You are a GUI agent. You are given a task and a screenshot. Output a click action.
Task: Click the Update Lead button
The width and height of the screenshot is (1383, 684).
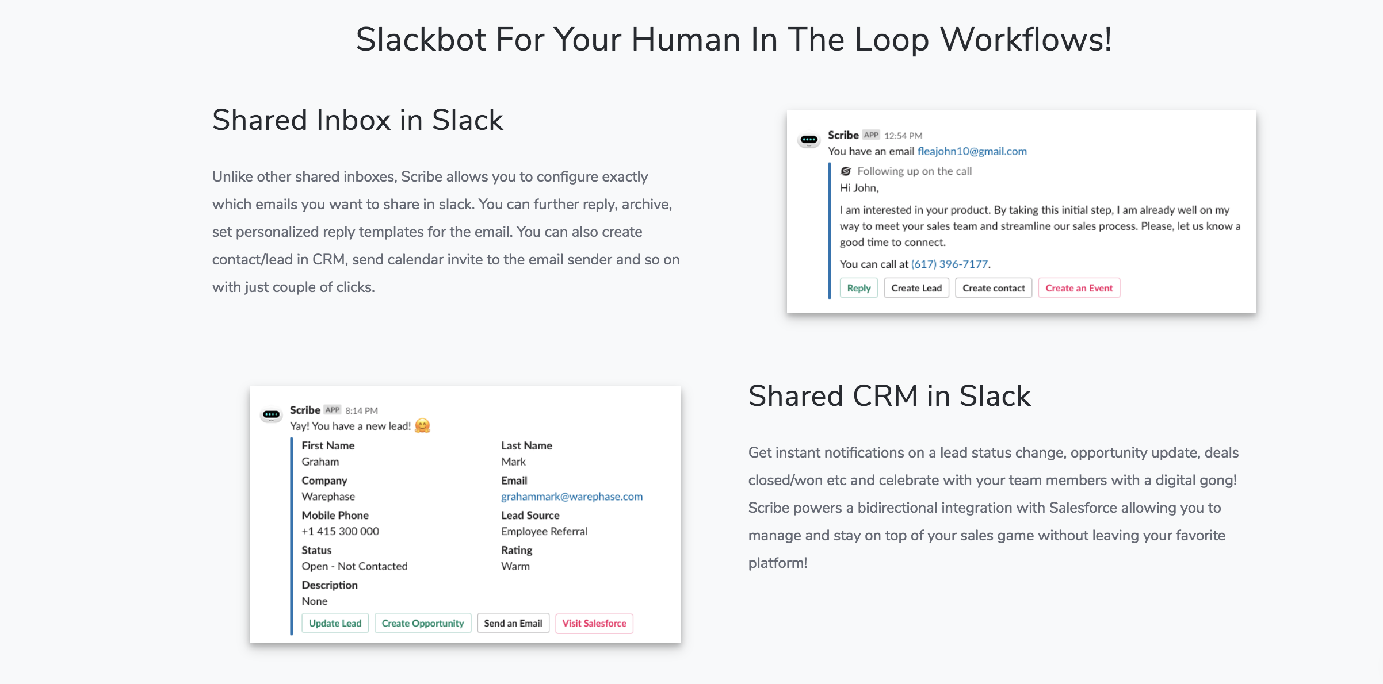click(x=335, y=623)
